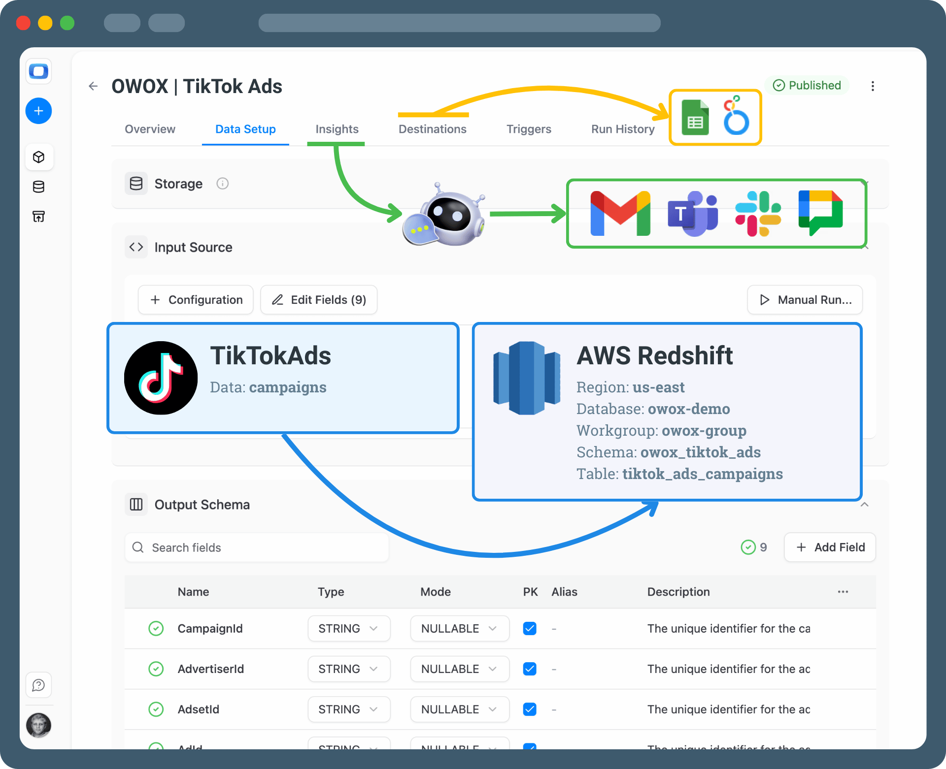Switch to the Insights tab

tap(337, 129)
